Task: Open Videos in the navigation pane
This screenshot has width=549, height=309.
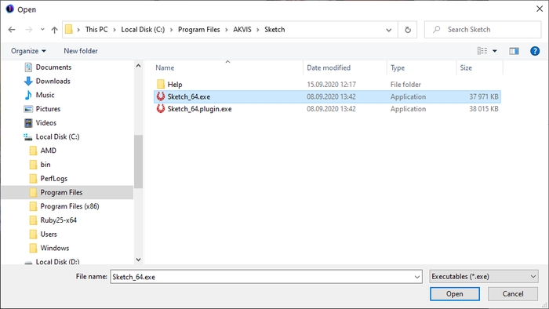Action: click(45, 123)
